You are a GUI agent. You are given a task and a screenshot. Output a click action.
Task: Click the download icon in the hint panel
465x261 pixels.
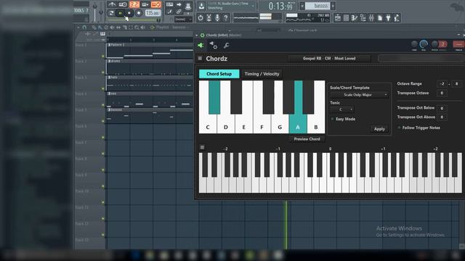[201, 6]
